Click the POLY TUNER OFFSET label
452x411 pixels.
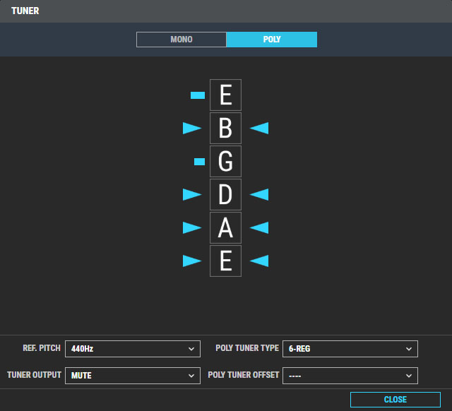(244, 375)
